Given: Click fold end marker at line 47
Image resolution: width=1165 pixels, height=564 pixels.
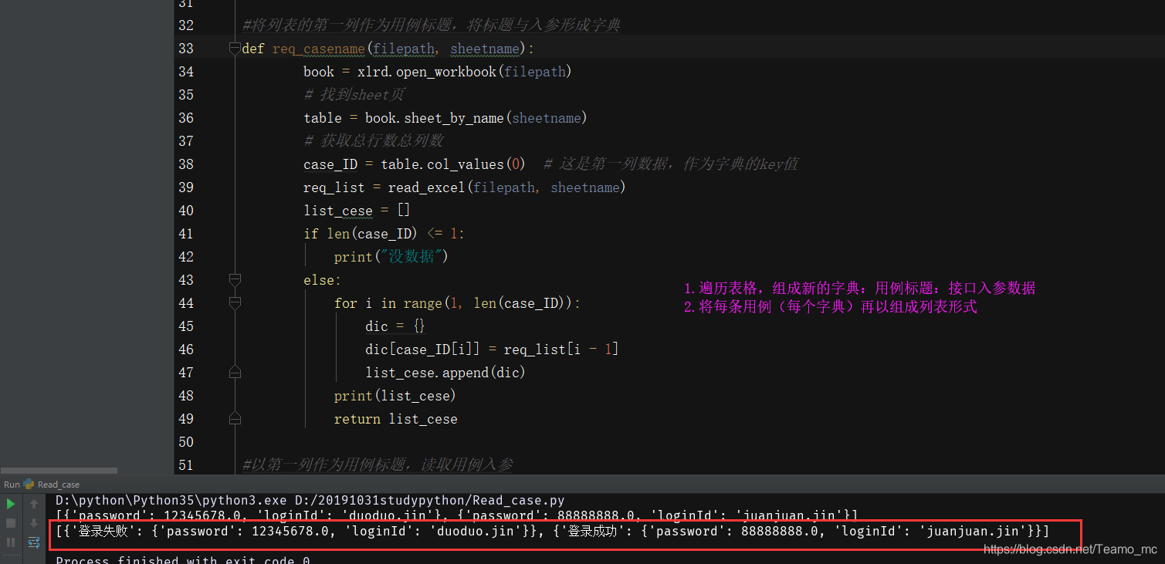Looking at the screenshot, I should tap(235, 373).
